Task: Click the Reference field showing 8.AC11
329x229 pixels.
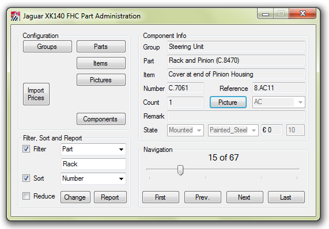Action: [x=279, y=88]
